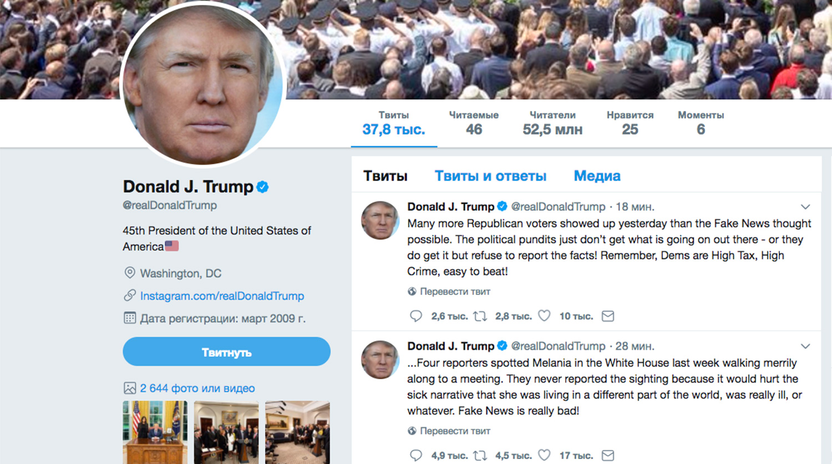Screen dimensions: 832x464
Task: Click the large profile avatar picture
Action: click(x=202, y=83)
